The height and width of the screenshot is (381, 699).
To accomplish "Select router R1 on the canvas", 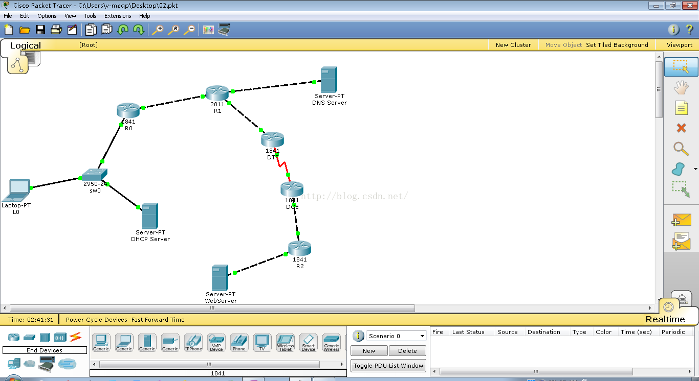I will [x=217, y=93].
